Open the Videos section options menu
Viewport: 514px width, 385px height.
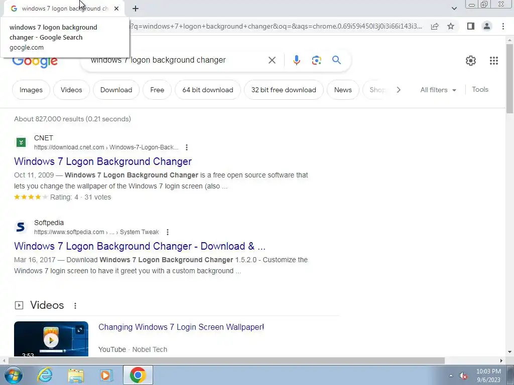coord(75,305)
